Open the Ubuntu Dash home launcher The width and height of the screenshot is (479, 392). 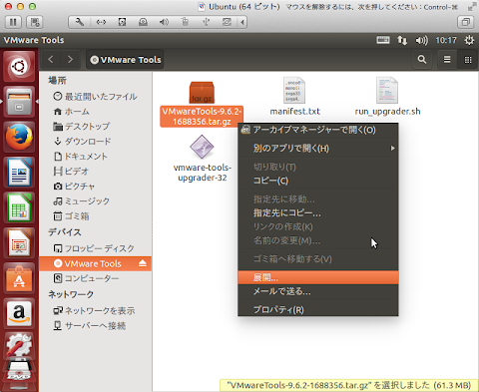[19, 67]
